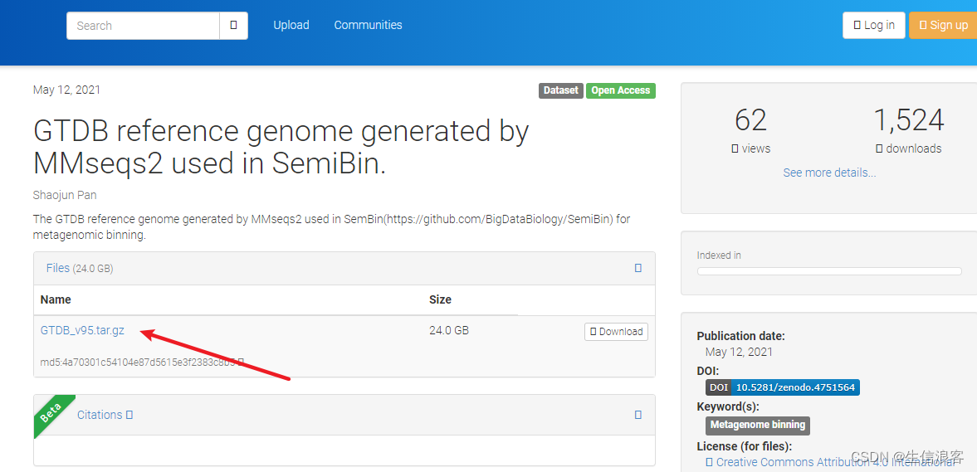Click the DOI 10.5281/zenodo.4751564 badge
This screenshot has width=977, height=472.
[x=783, y=387]
